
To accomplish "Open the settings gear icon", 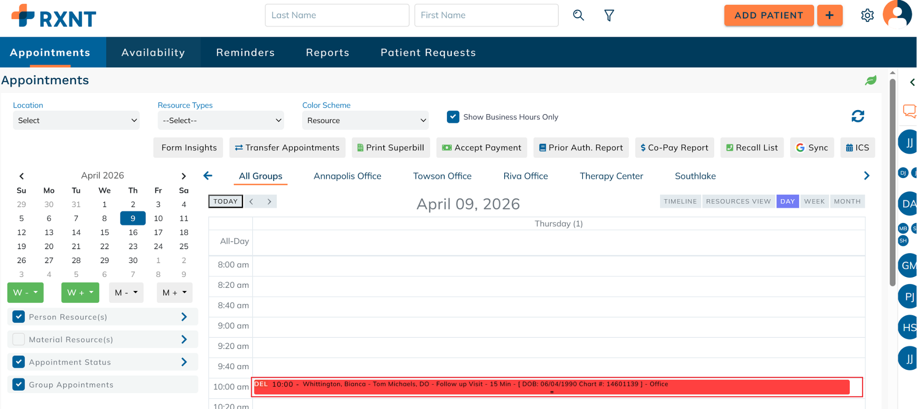I will [867, 15].
